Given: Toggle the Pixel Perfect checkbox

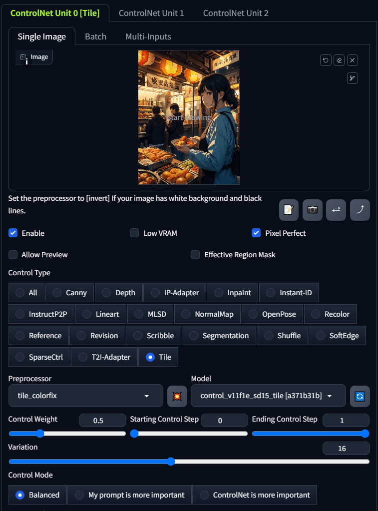Looking at the screenshot, I should point(256,233).
